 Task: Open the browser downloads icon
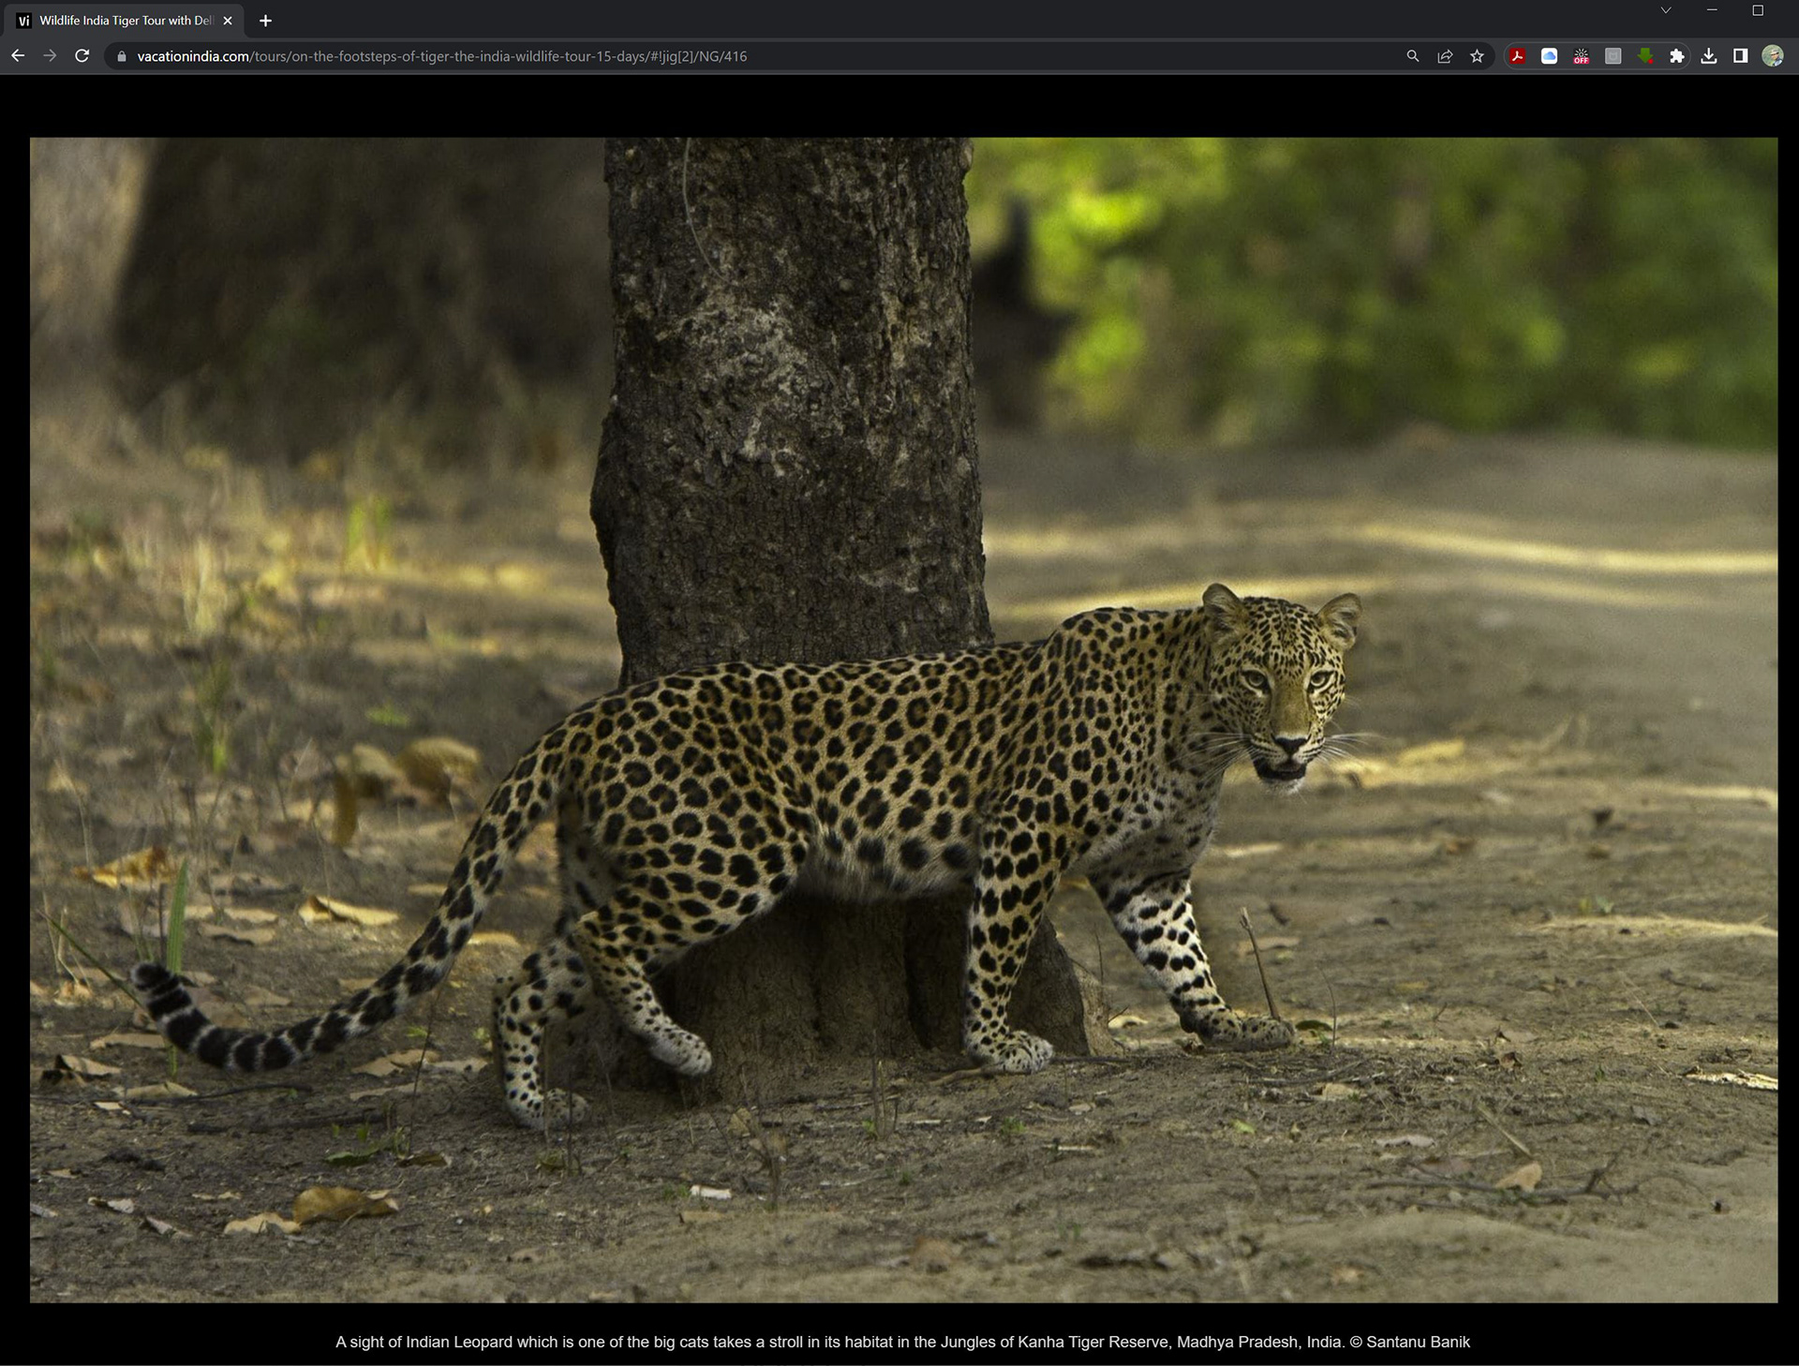point(1709,56)
